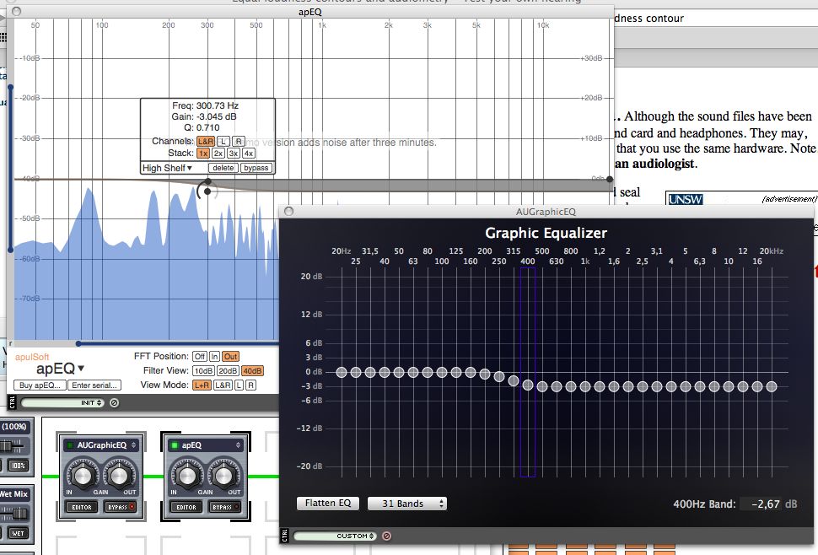Set View Mode to L+R
The height and width of the screenshot is (555, 818).
pyautogui.click(x=202, y=385)
